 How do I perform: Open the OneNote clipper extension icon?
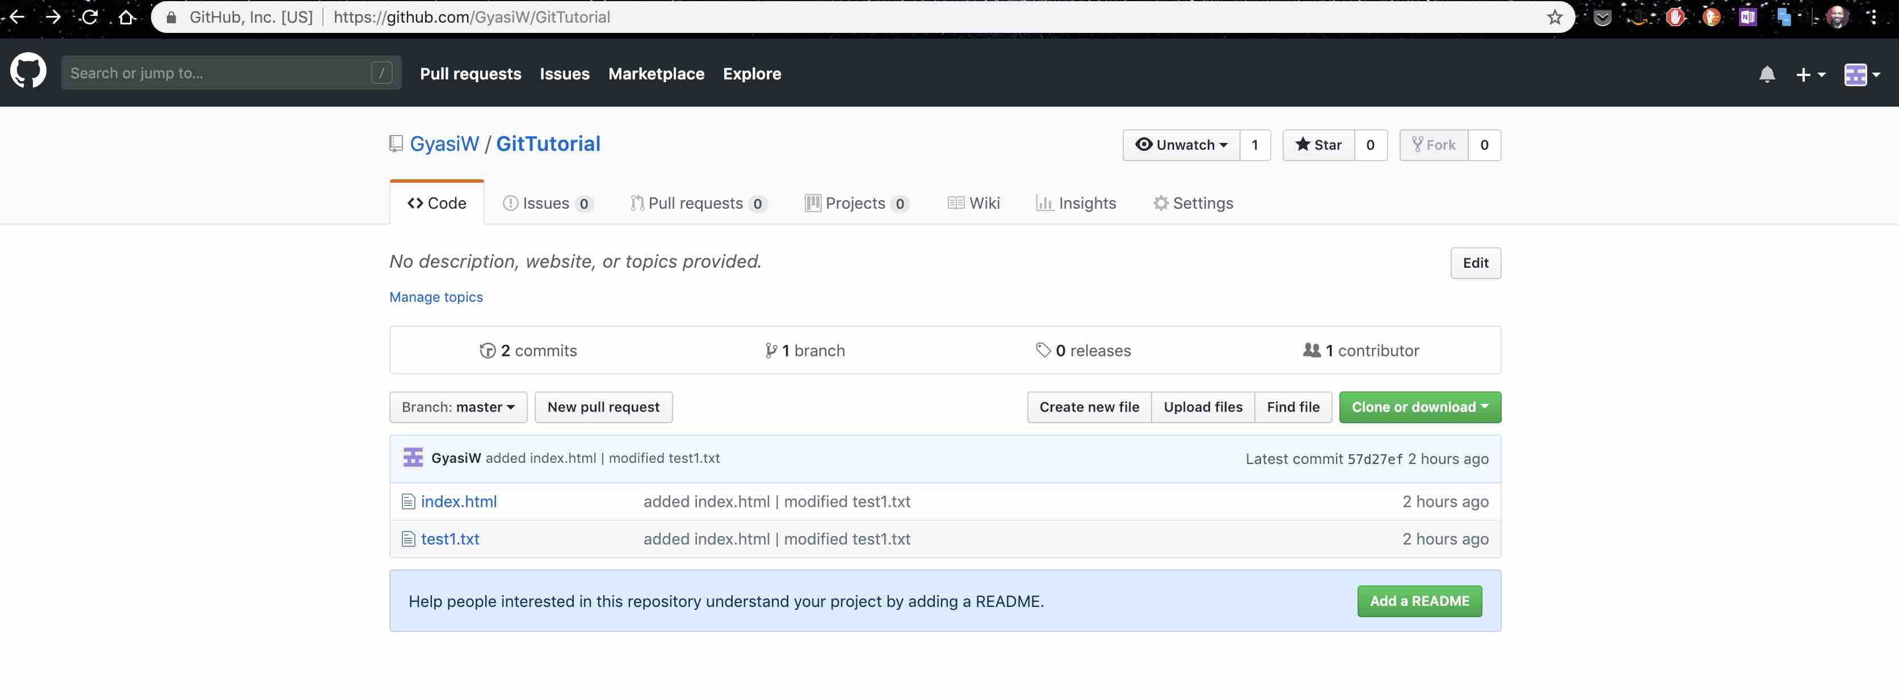pyautogui.click(x=1747, y=17)
